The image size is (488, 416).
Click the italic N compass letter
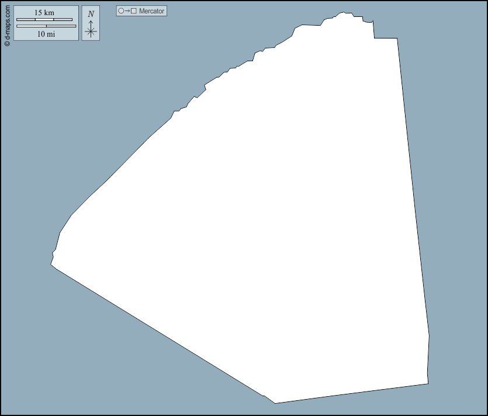[x=91, y=14]
